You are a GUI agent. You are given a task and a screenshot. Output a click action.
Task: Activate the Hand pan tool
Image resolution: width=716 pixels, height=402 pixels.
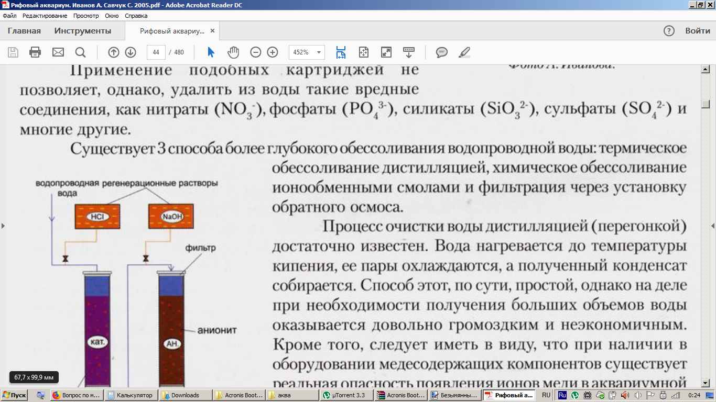tap(233, 52)
